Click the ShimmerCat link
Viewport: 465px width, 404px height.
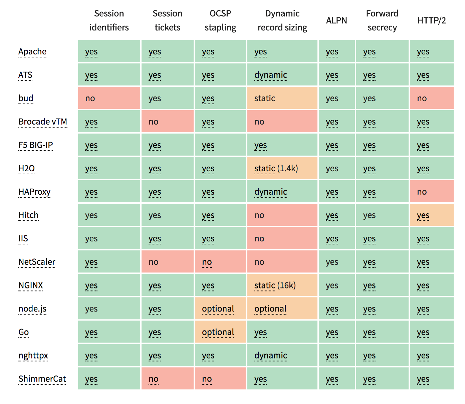click(x=42, y=379)
